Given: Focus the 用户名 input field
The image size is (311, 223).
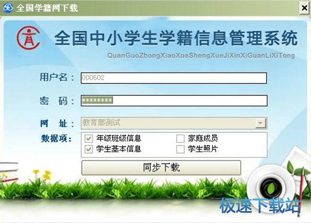Looking at the screenshot, I should (x=174, y=78).
